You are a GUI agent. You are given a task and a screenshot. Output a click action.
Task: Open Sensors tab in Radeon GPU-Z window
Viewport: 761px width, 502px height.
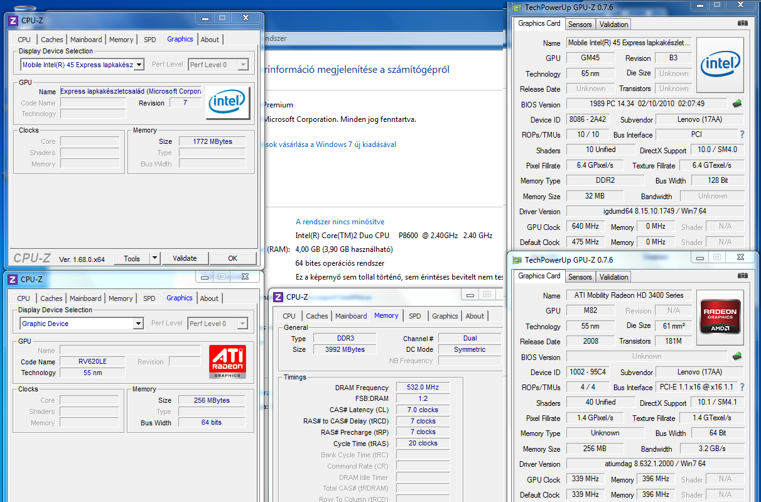tap(580, 277)
